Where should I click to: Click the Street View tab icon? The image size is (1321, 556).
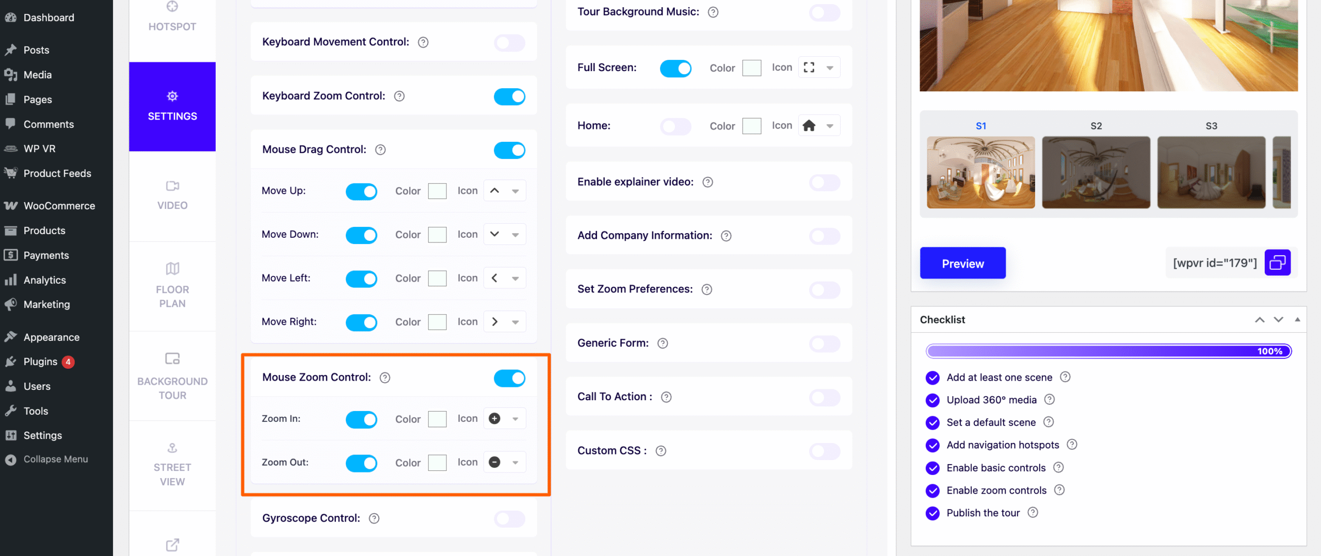click(172, 448)
